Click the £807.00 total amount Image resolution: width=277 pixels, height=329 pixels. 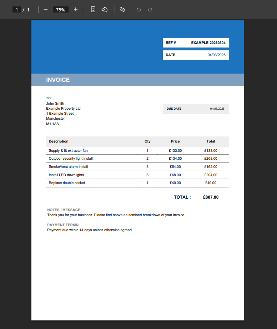211,197
